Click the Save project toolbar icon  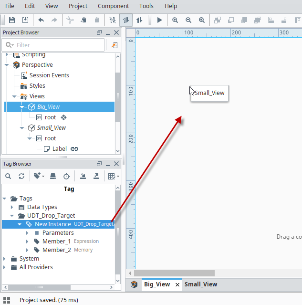coord(12,20)
